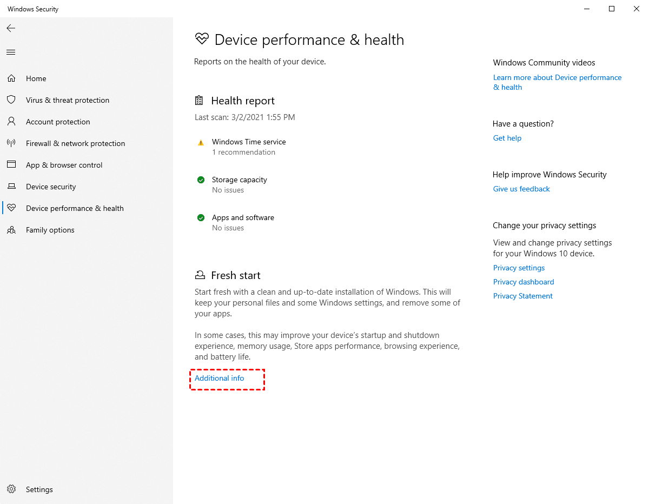Screen dimensions: 649x504
Task: Click the Settings gear icon
Action: [11, 489]
